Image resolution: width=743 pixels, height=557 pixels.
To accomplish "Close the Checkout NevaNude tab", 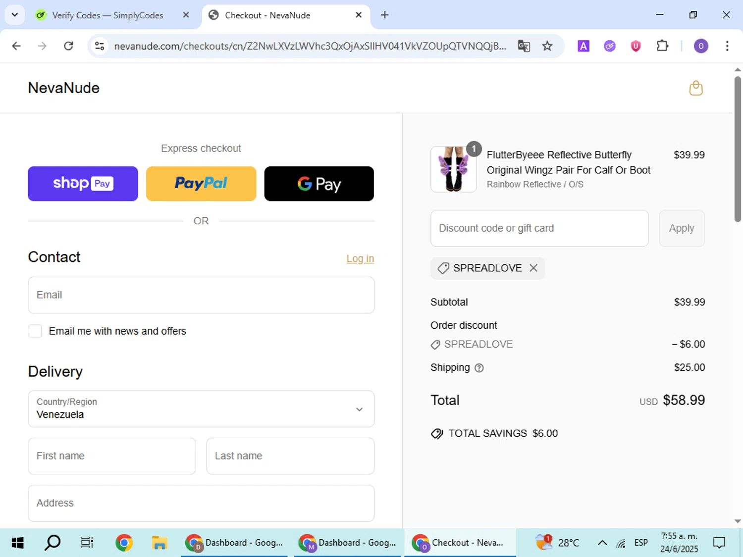I will tap(359, 15).
